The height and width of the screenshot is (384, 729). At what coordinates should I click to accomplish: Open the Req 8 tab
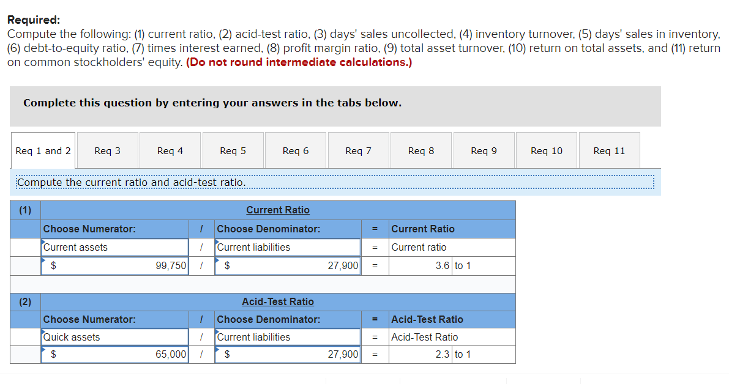pos(421,150)
